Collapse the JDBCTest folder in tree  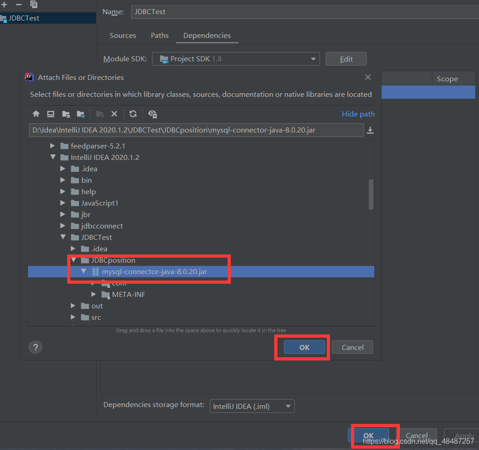pos(63,237)
